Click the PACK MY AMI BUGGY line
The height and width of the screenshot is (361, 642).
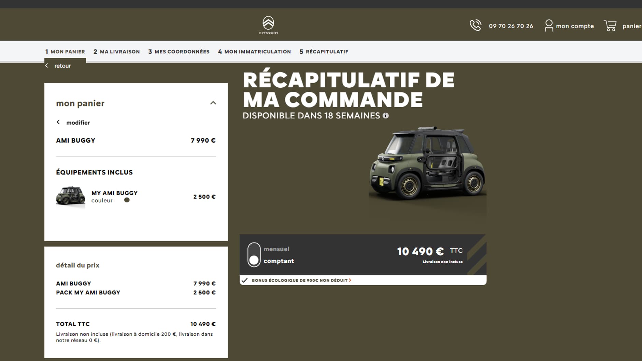(x=136, y=292)
